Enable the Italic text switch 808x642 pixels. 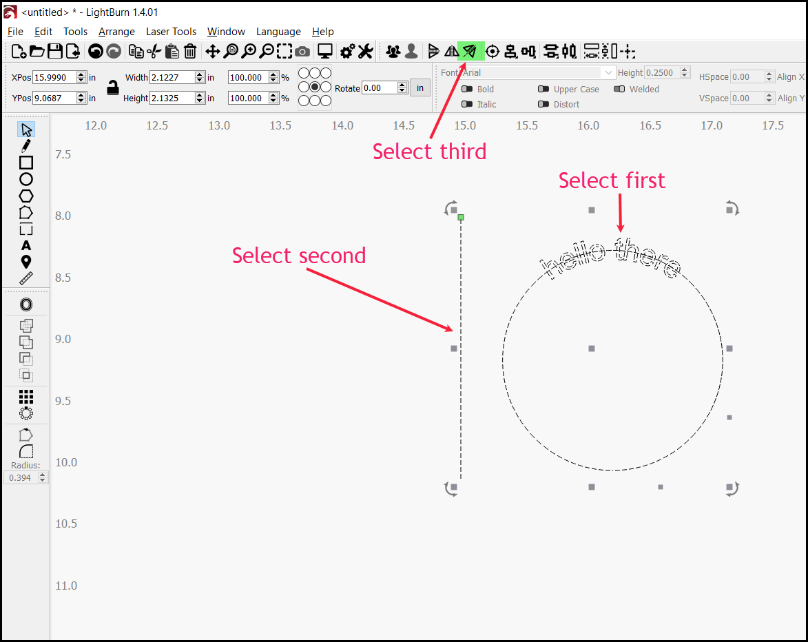click(467, 104)
